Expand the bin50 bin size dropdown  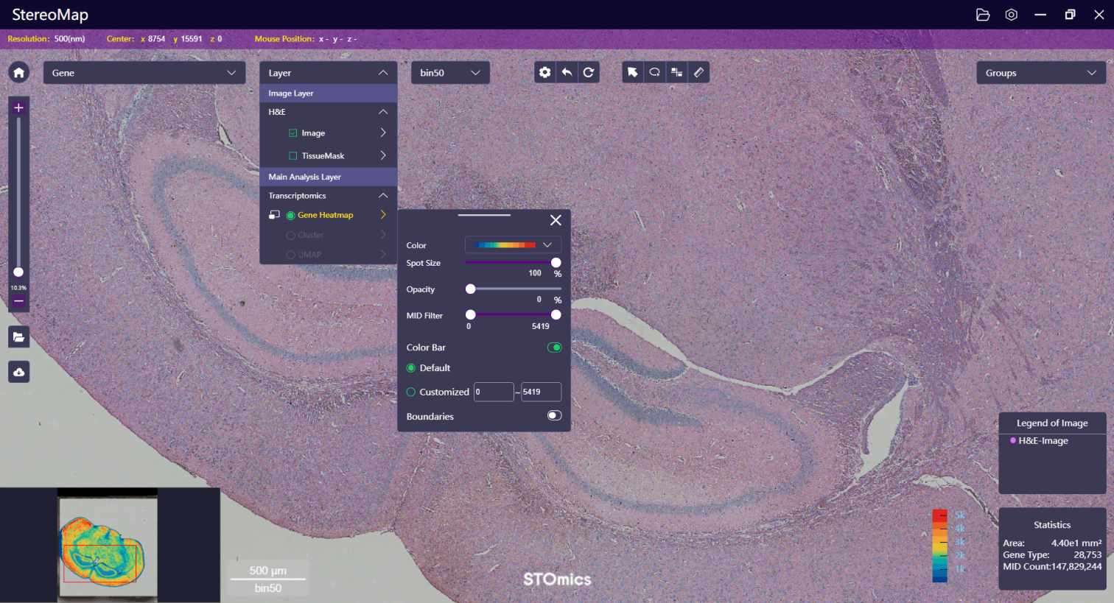(449, 73)
